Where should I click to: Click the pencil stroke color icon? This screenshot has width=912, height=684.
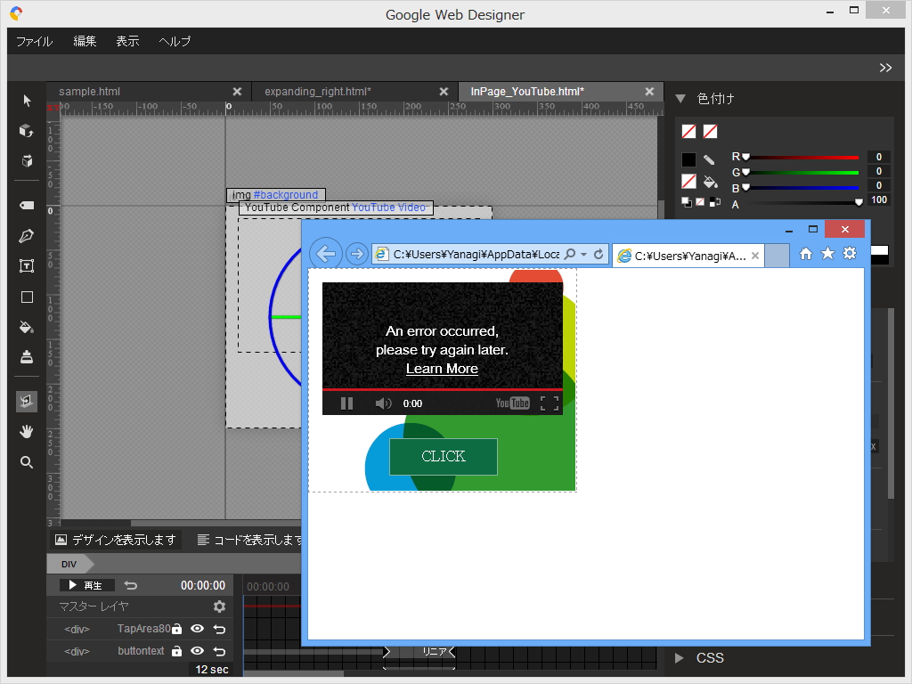(x=709, y=159)
